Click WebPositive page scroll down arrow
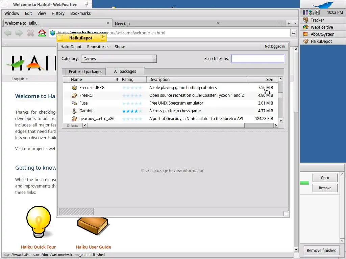Screen dimensions: 346x259 click(x=296, y=250)
